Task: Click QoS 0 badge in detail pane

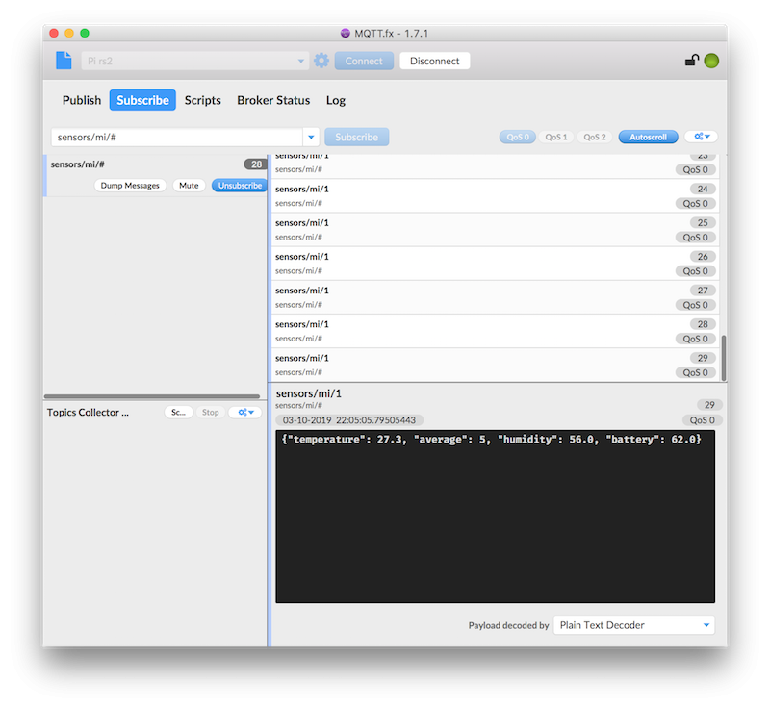Action: tap(703, 420)
